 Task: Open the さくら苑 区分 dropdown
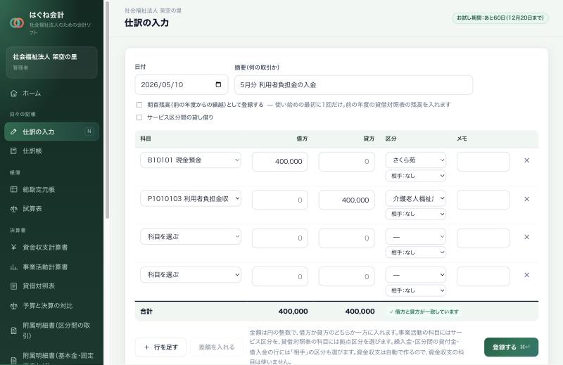point(416,160)
